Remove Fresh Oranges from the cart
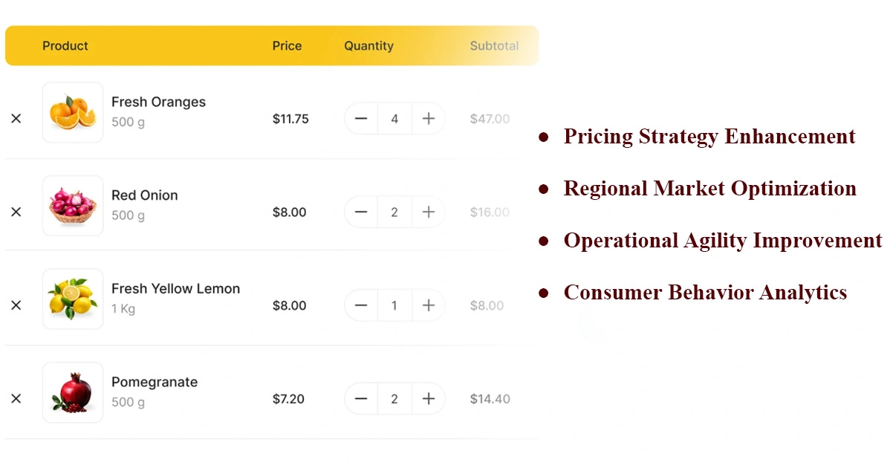This screenshot has width=893, height=471. [16, 119]
